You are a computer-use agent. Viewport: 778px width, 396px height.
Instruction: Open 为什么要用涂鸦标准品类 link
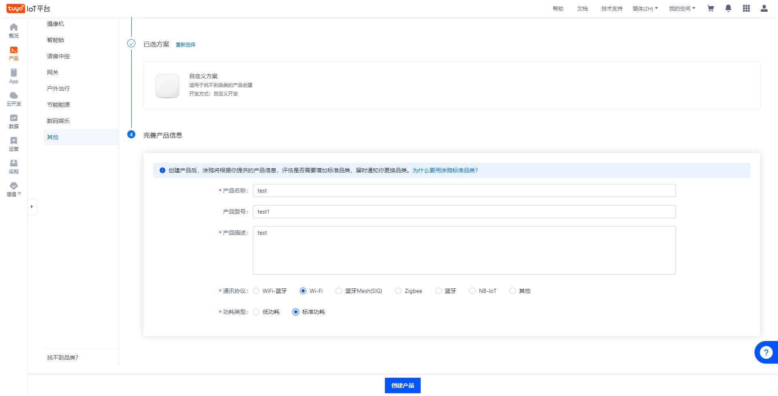[x=445, y=170]
